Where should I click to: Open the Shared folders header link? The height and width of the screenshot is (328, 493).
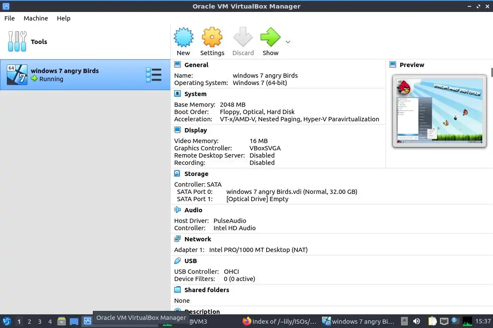(207, 290)
